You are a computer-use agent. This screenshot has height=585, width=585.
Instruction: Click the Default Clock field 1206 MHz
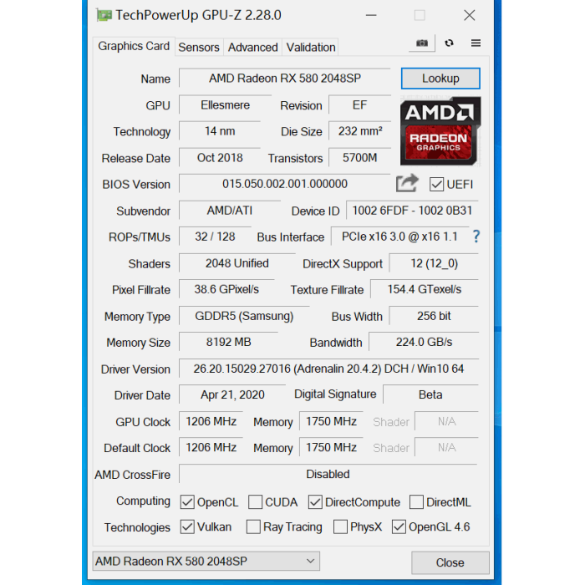pyautogui.click(x=211, y=447)
